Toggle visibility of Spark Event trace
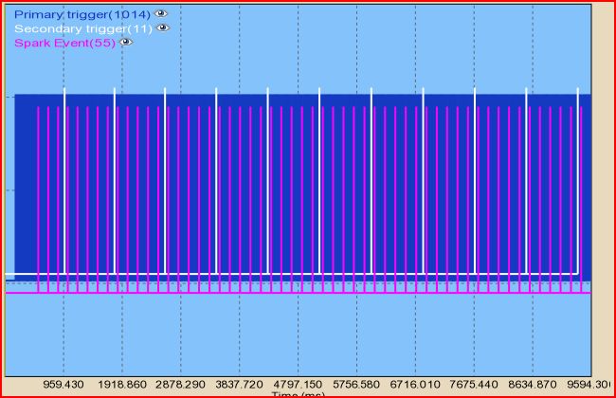Viewport: 616px width, 398px height. (x=126, y=44)
